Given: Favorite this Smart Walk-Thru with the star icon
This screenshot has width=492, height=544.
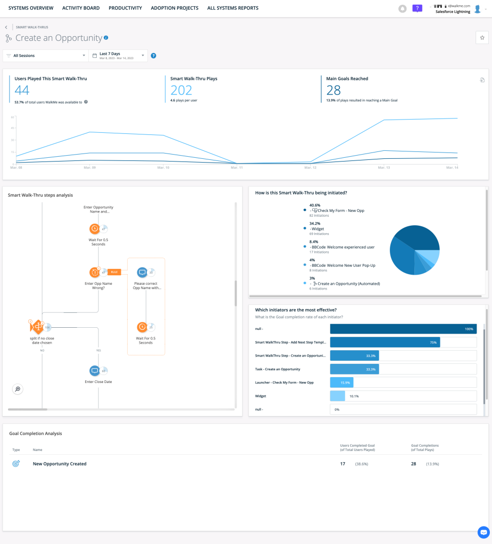Looking at the screenshot, I should pyautogui.click(x=482, y=38).
